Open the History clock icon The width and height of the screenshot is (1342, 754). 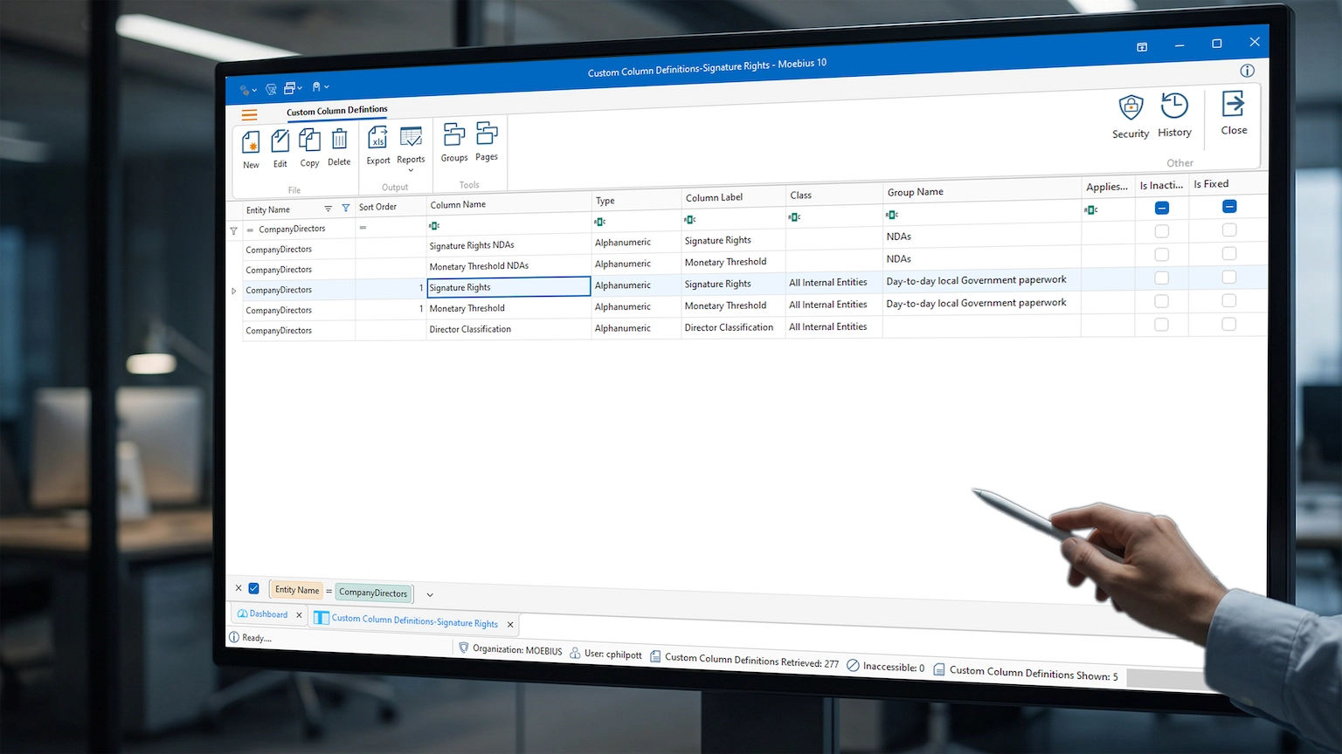pos(1174,107)
